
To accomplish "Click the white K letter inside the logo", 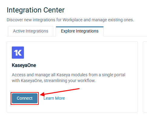I will click(x=18, y=53).
